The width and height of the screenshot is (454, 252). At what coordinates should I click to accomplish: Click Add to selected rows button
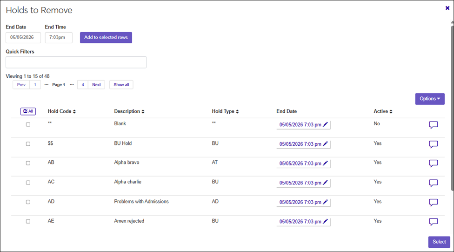[106, 37]
